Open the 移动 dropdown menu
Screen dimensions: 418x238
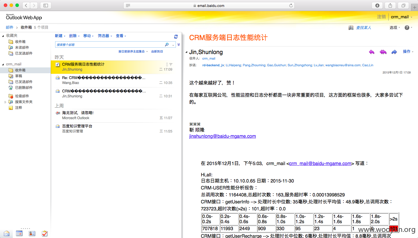tap(89, 36)
